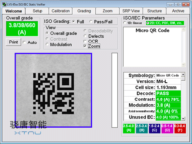Screen dimensions: 192x144
Task: Maximize the Static Verifier window
Action: tap(178, 4)
